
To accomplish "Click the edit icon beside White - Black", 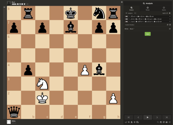I will (x=170, y=29).
